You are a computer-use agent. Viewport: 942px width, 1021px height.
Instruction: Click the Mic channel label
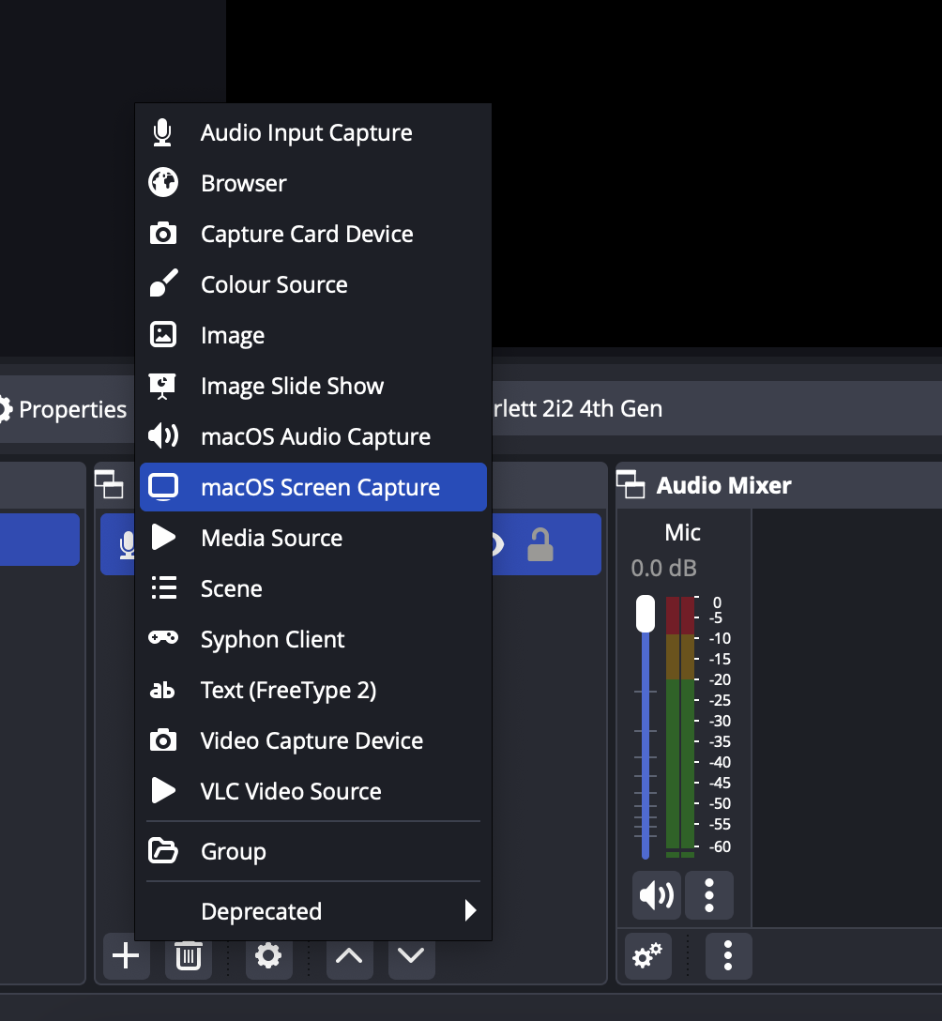tap(682, 533)
